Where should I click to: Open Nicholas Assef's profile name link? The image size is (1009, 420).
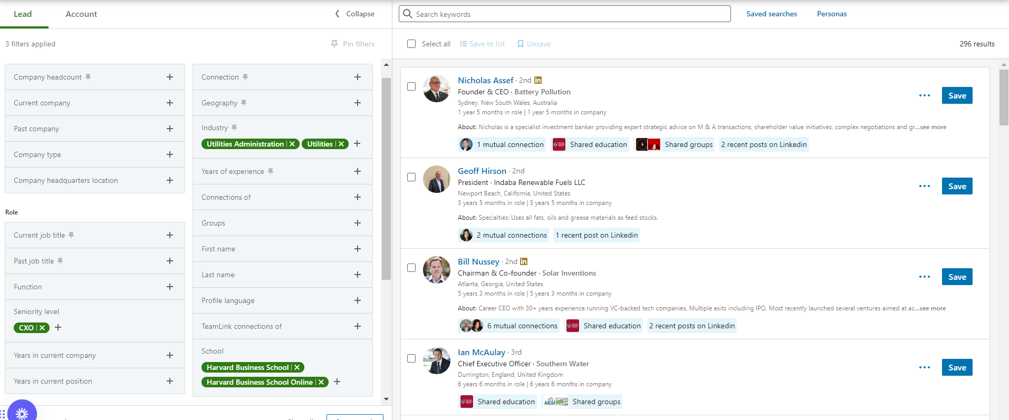point(485,80)
